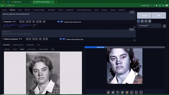Click second round icon in Подсказка toolbar
This screenshot has width=169, height=95.
tap(23, 22)
